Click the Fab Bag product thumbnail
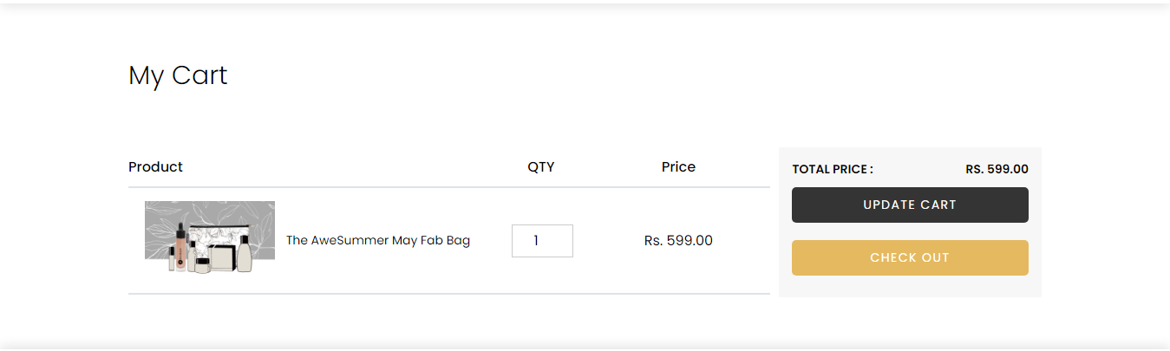The image size is (1170, 351). (x=210, y=238)
